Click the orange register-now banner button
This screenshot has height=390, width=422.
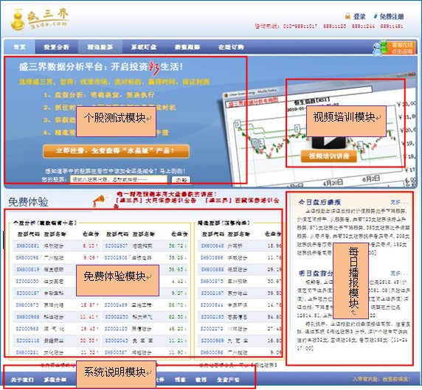tap(116, 151)
